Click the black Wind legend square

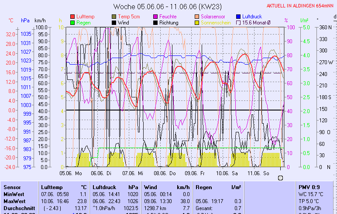click(114, 23)
